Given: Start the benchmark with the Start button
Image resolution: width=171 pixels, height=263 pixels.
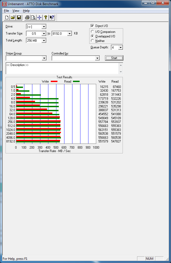Looking at the screenshot, I should 114,58.
